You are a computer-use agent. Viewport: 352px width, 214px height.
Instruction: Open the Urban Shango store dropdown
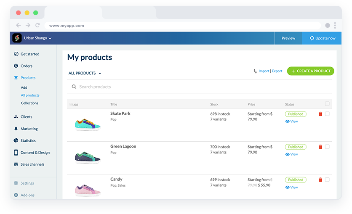37,38
